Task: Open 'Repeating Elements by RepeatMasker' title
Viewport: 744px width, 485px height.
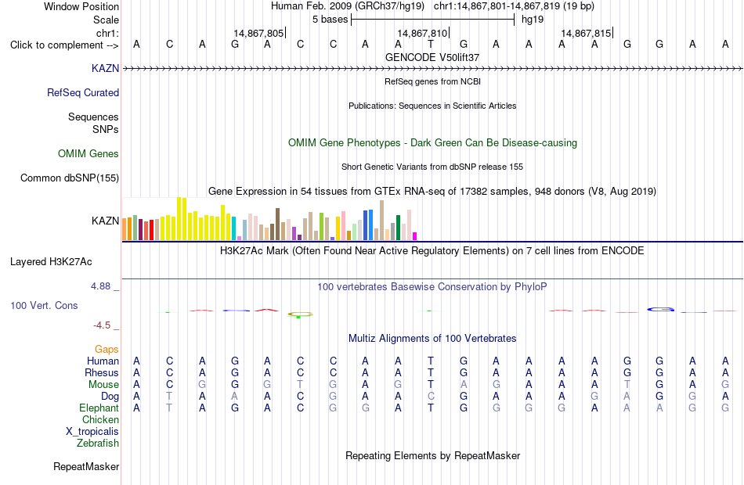Action: pos(433,455)
